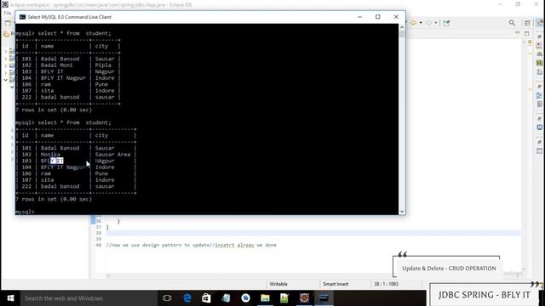Click the MySQL console scrollbar down arrow

point(402,212)
